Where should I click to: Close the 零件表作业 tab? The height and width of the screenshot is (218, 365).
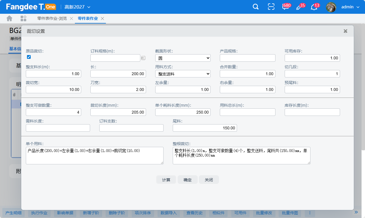pyautogui.click(x=102, y=18)
